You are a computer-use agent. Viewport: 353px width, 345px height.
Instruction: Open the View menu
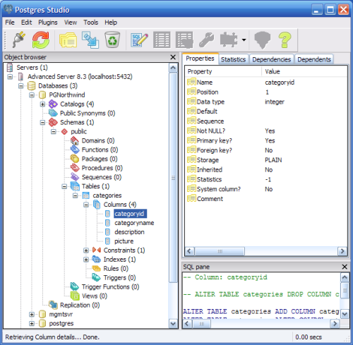(x=71, y=23)
